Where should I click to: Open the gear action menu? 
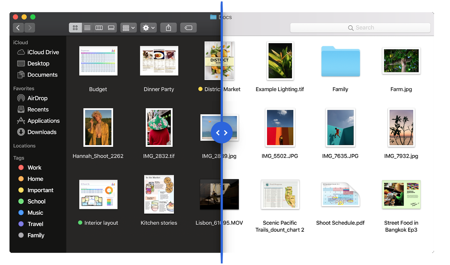[x=148, y=28]
